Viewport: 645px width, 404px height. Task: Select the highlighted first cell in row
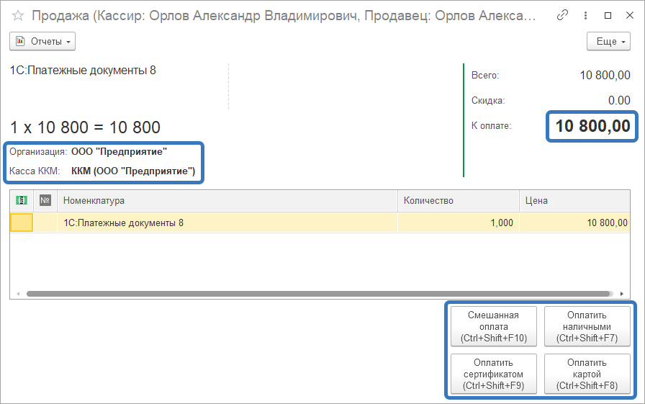pyautogui.click(x=22, y=223)
